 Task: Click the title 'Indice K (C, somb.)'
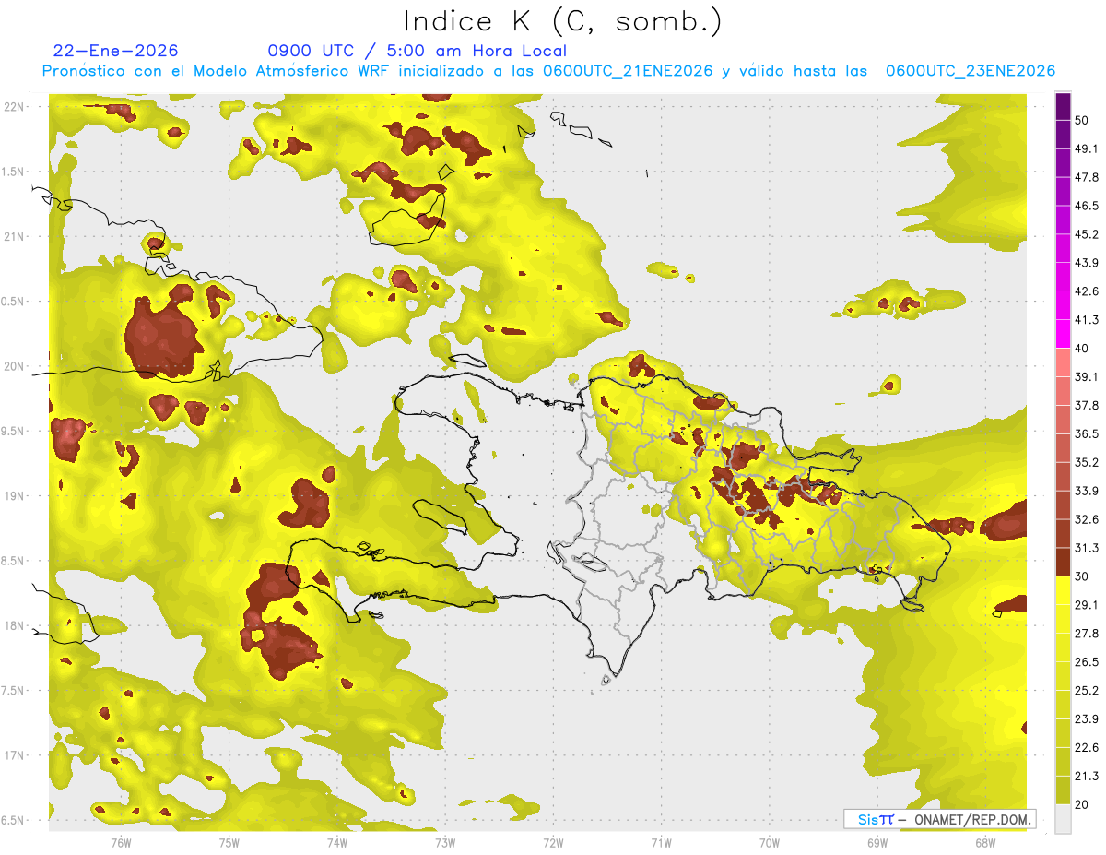[563, 21]
